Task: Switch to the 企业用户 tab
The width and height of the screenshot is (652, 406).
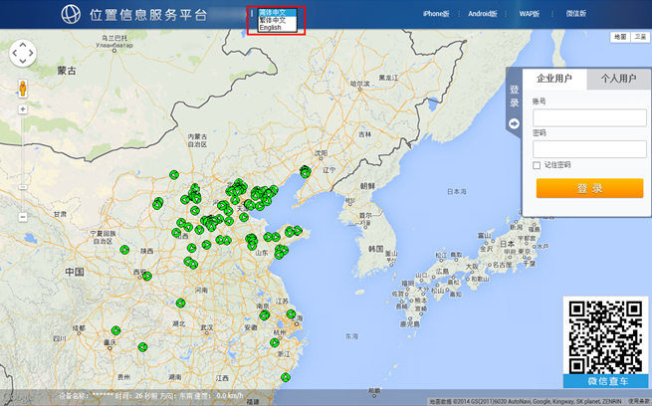Action: [x=554, y=79]
